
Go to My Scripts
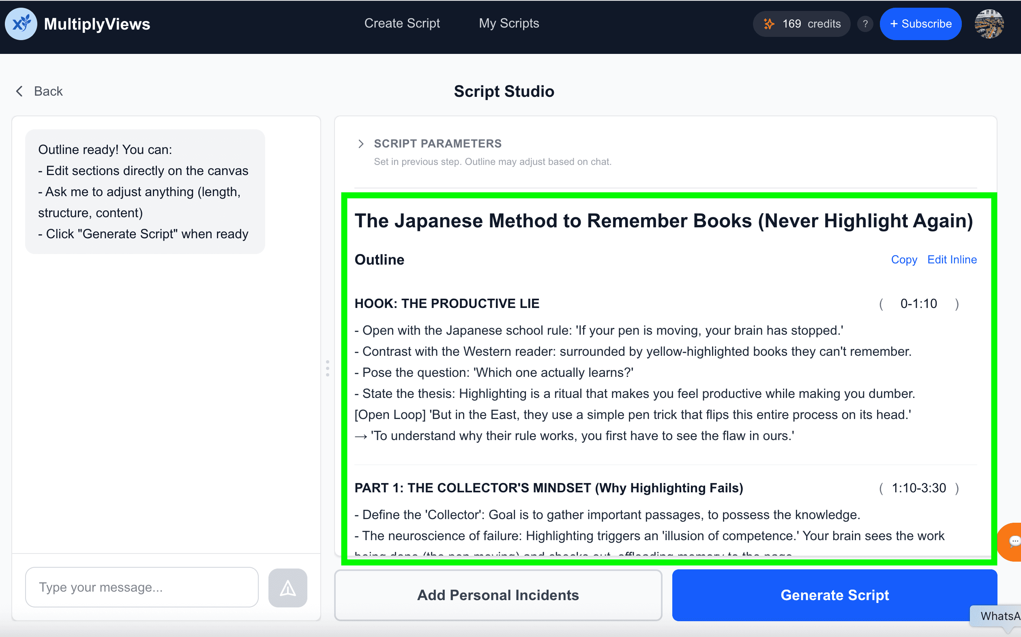pyautogui.click(x=509, y=23)
